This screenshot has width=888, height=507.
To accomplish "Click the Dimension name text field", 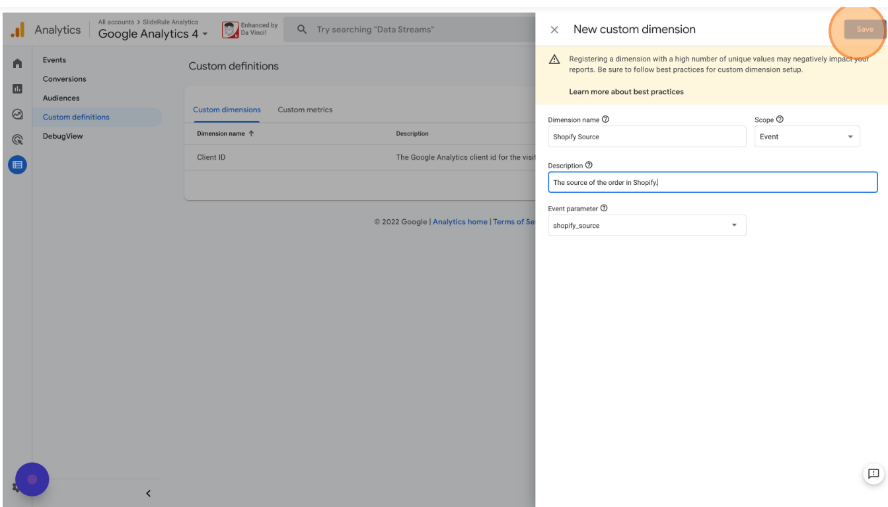I will (x=646, y=137).
